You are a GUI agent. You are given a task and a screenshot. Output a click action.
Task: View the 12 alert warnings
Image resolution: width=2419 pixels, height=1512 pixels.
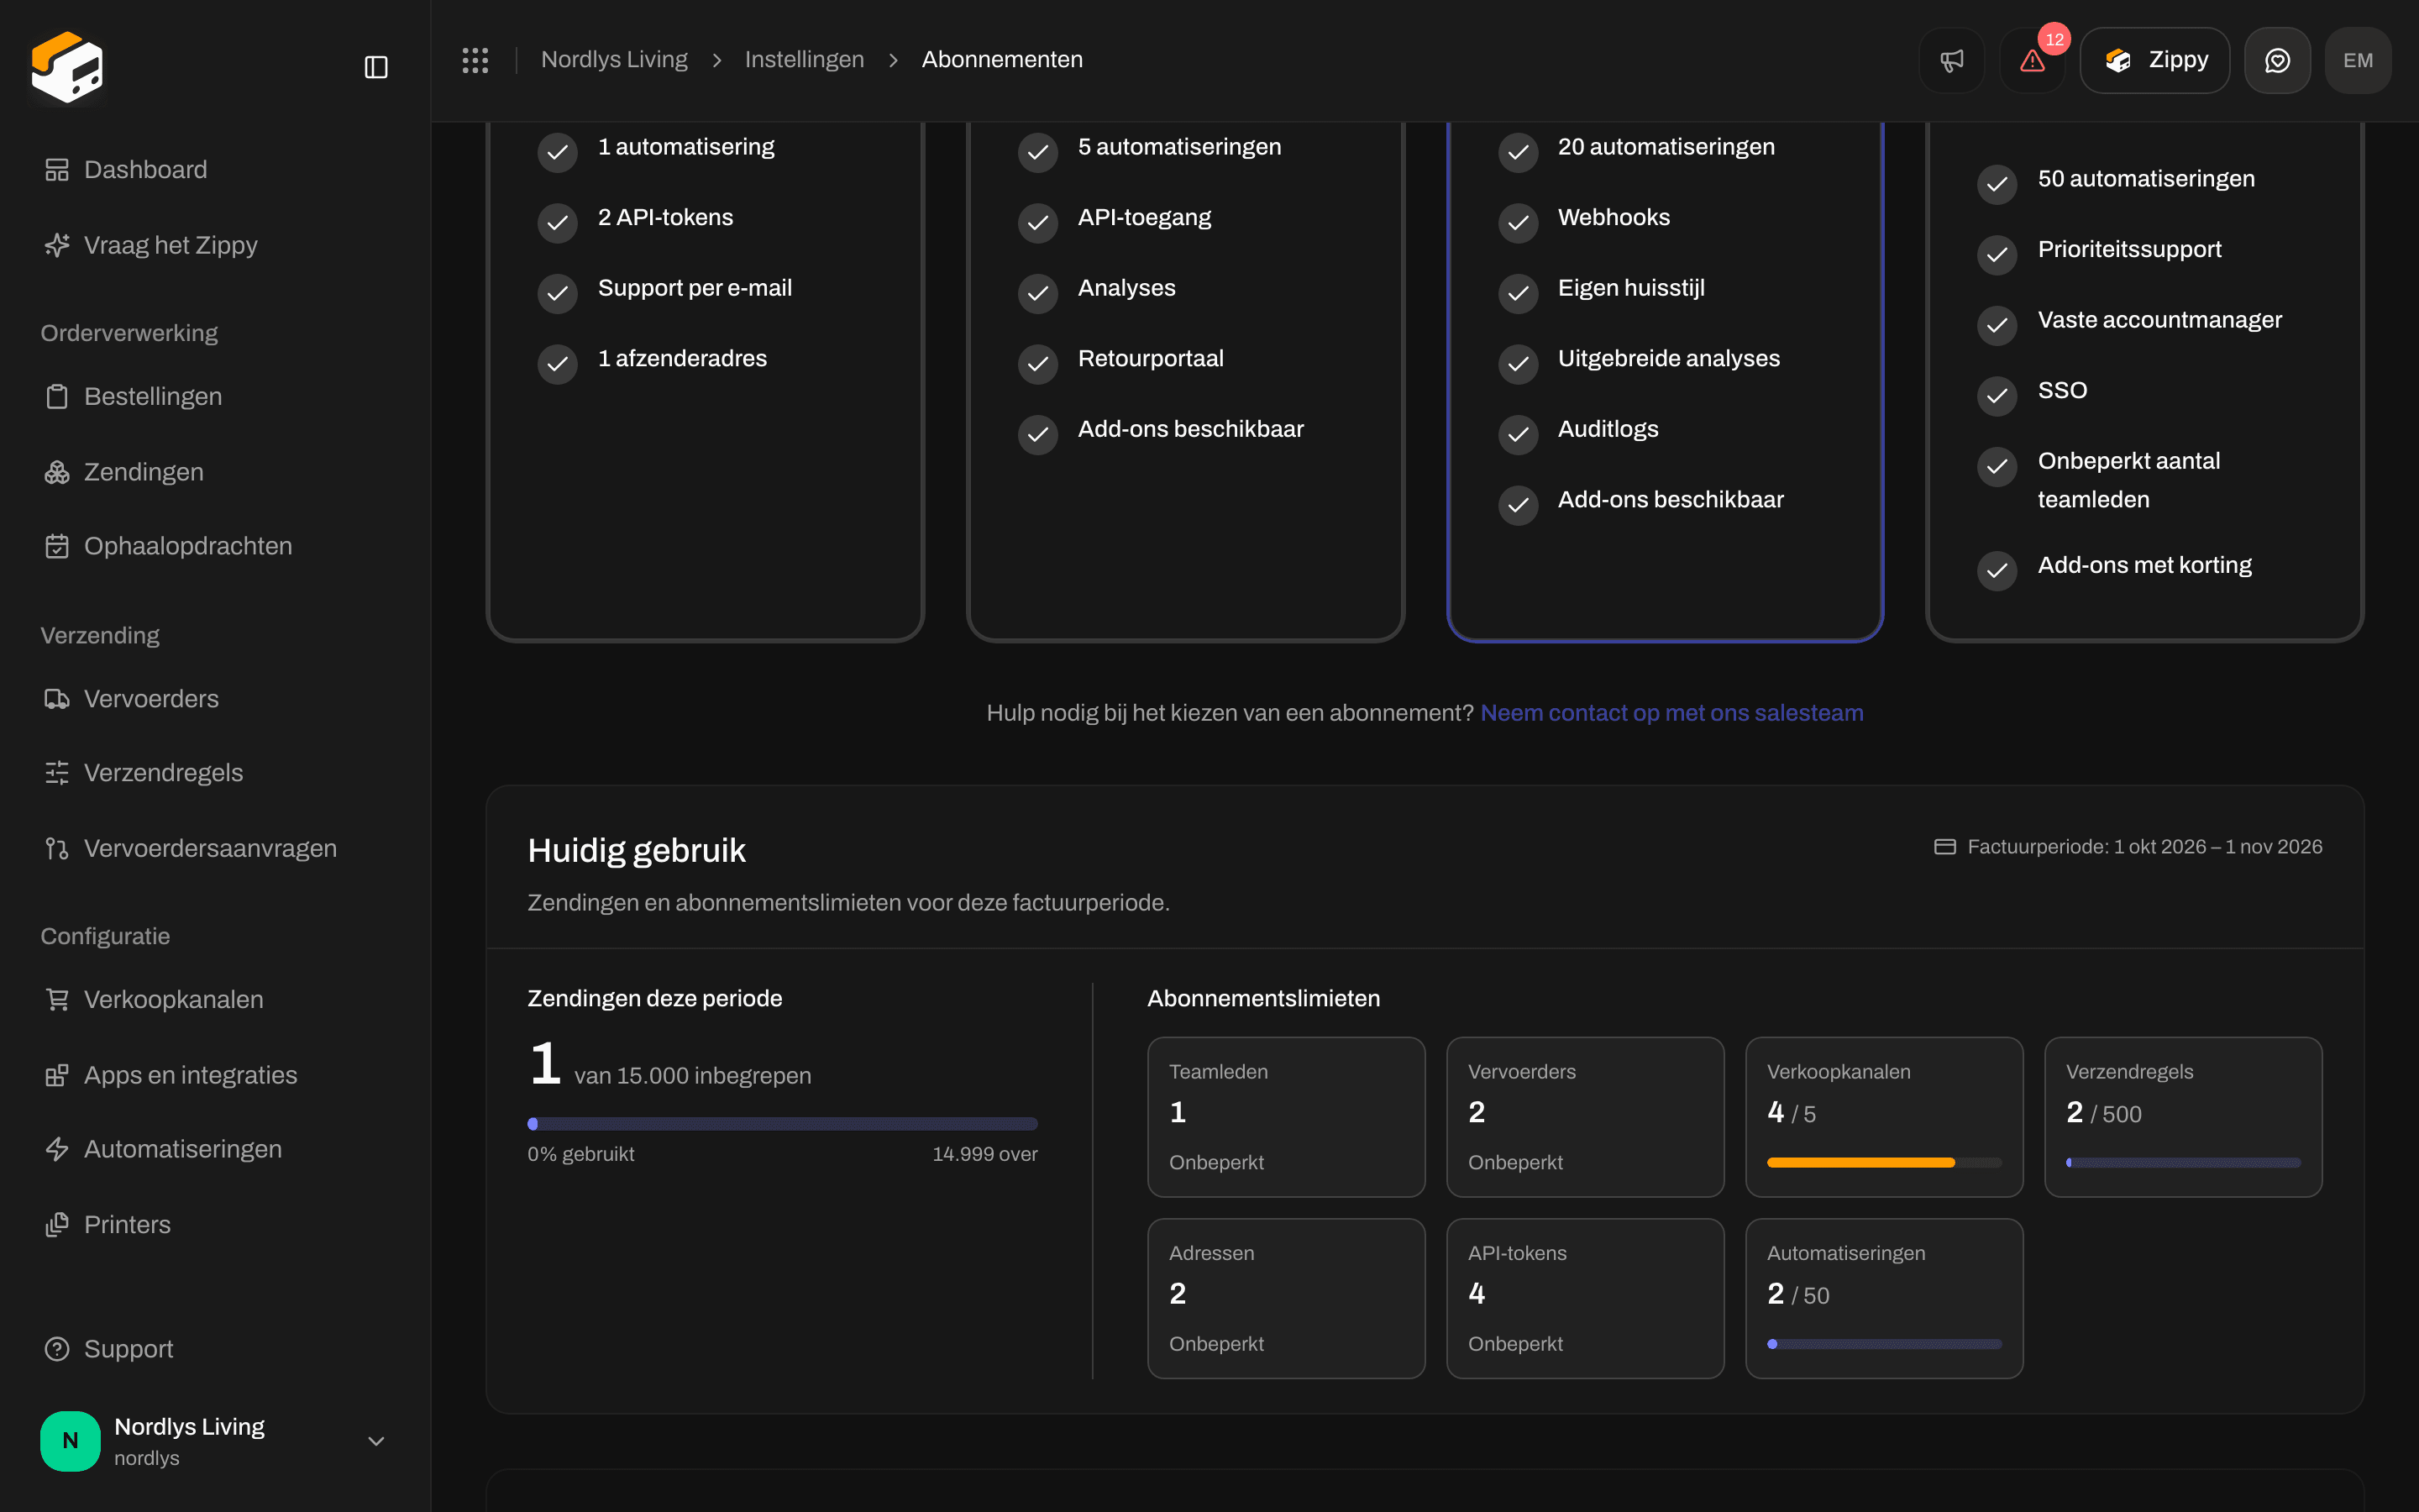[2032, 60]
